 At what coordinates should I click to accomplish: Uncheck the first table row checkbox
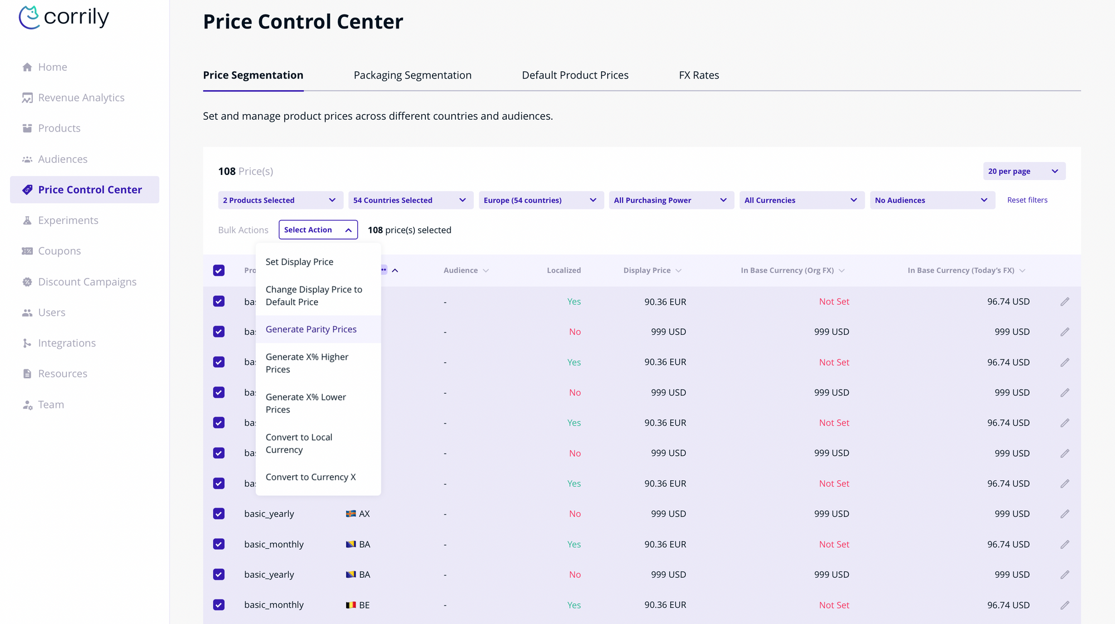click(x=219, y=301)
